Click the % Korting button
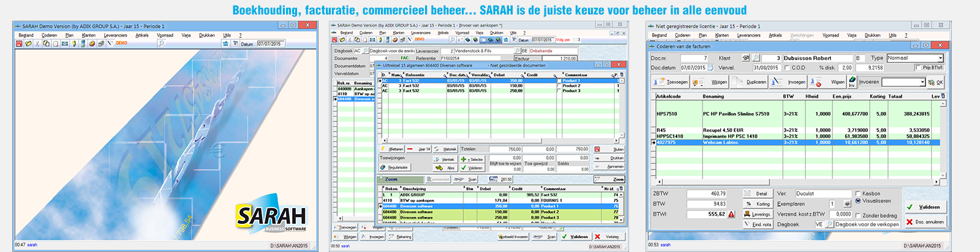This screenshot has width=980, height=252. coord(758,204)
